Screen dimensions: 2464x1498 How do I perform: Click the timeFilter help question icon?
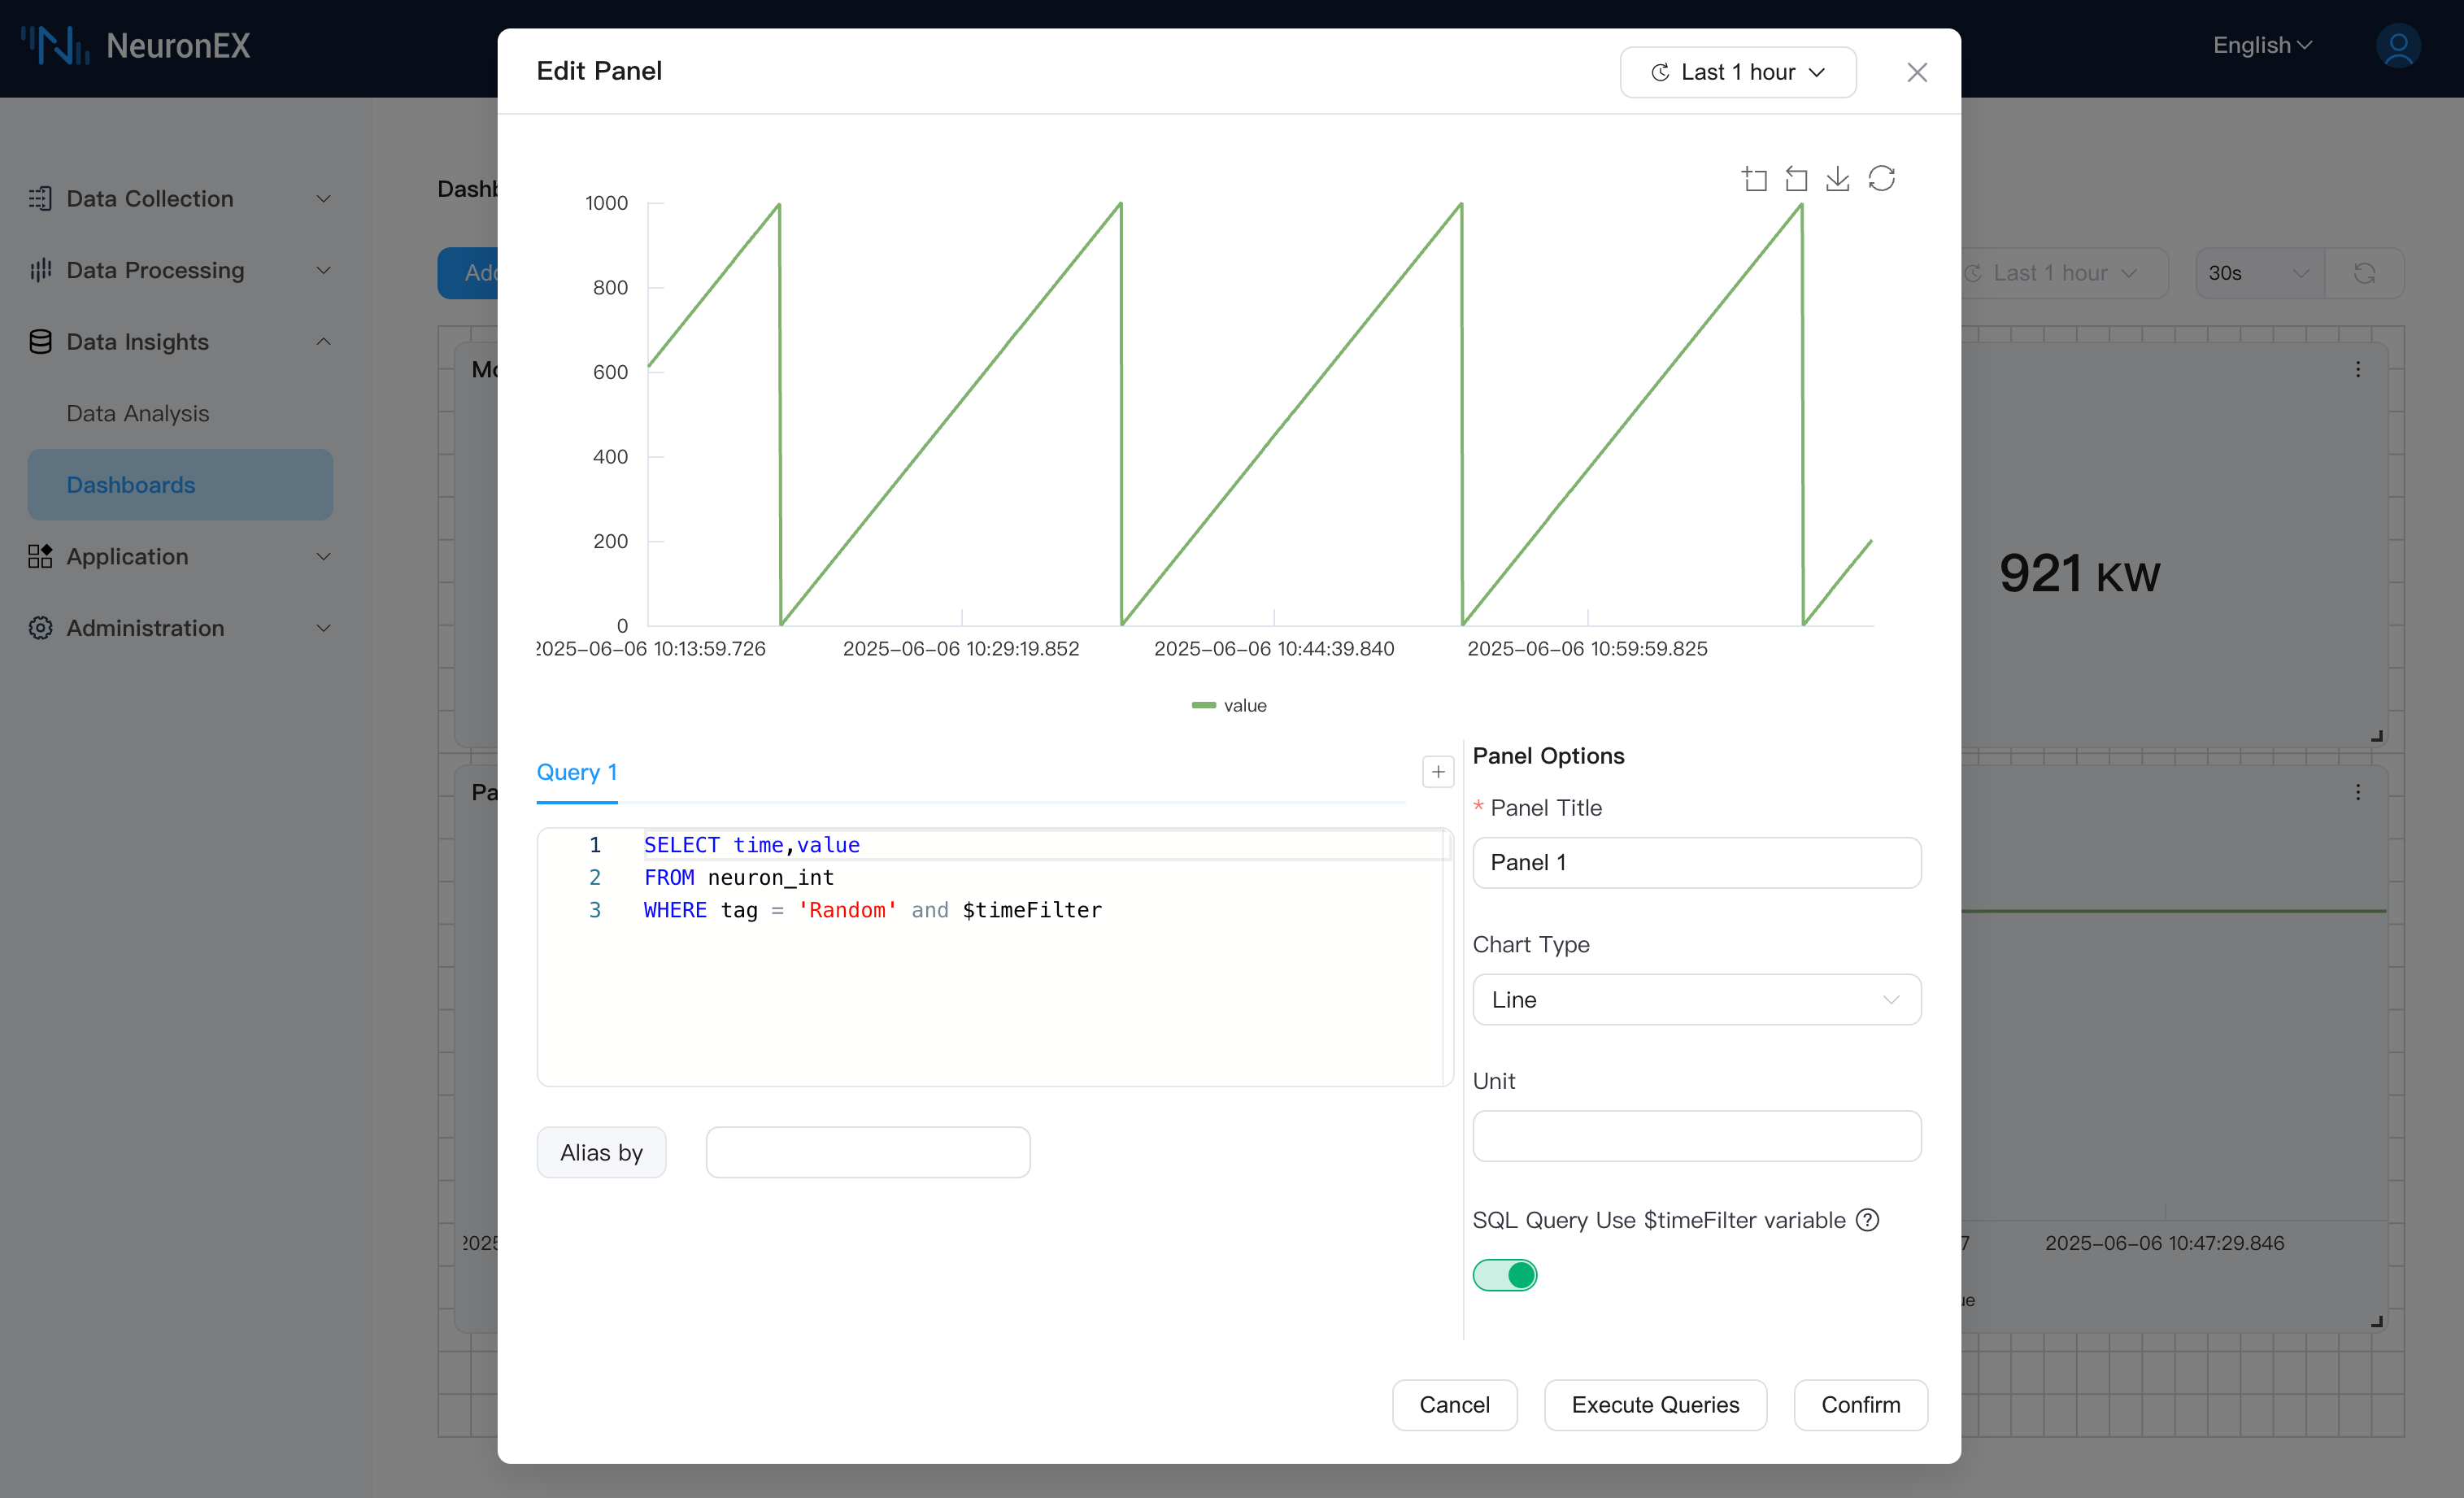1867,1220
